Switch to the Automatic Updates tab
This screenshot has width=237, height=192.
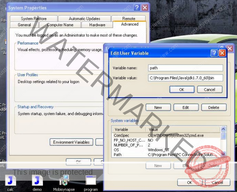tap(85, 18)
